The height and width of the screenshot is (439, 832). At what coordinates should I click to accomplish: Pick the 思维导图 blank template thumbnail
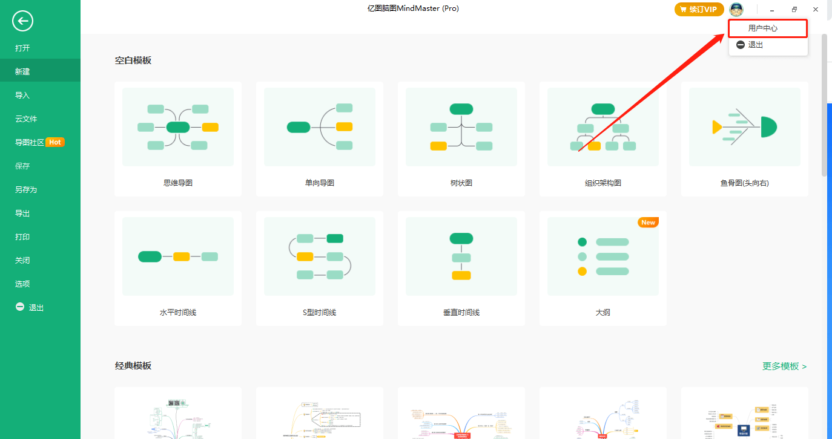[x=178, y=127]
